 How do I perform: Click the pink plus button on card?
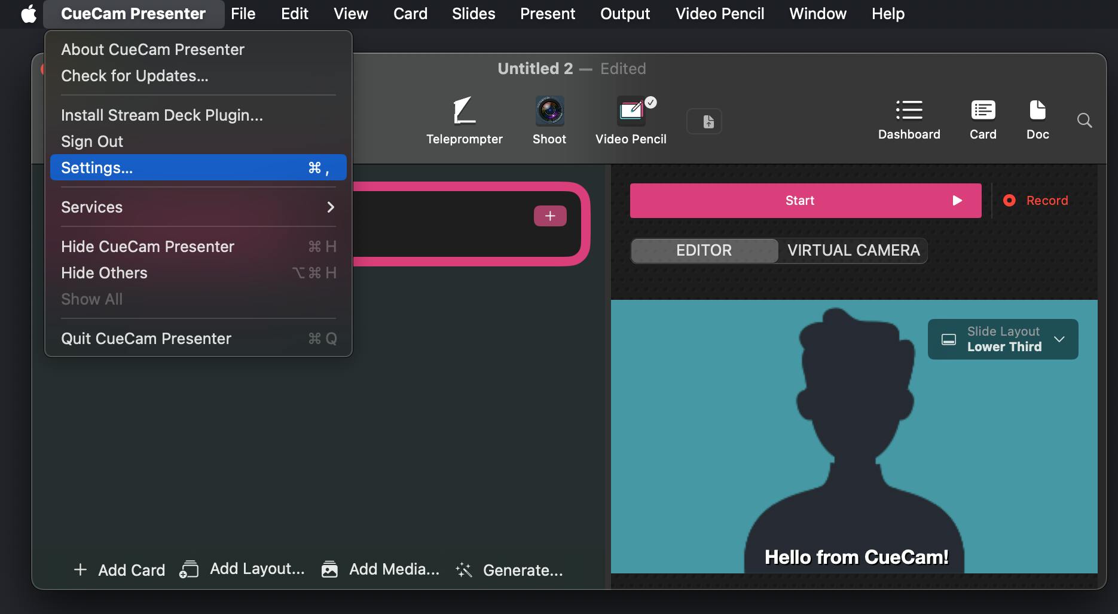tap(550, 216)
